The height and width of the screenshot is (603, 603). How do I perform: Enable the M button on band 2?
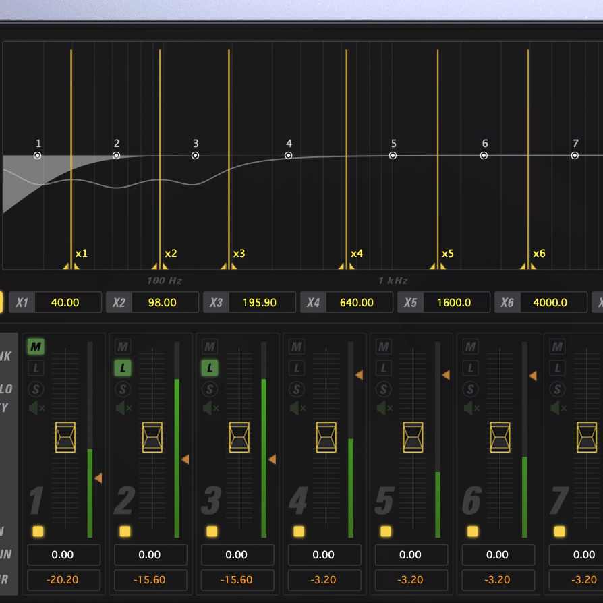(x=123, y=347)
